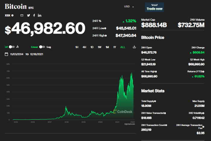Click Total Supply value 18.90M
This screenshot has height=141, width=211.
(x=146, y=106)
